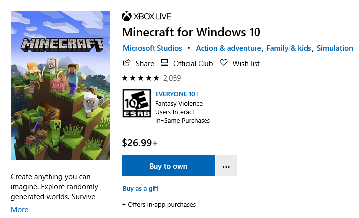Click the Official Club icon

(164, 63)
